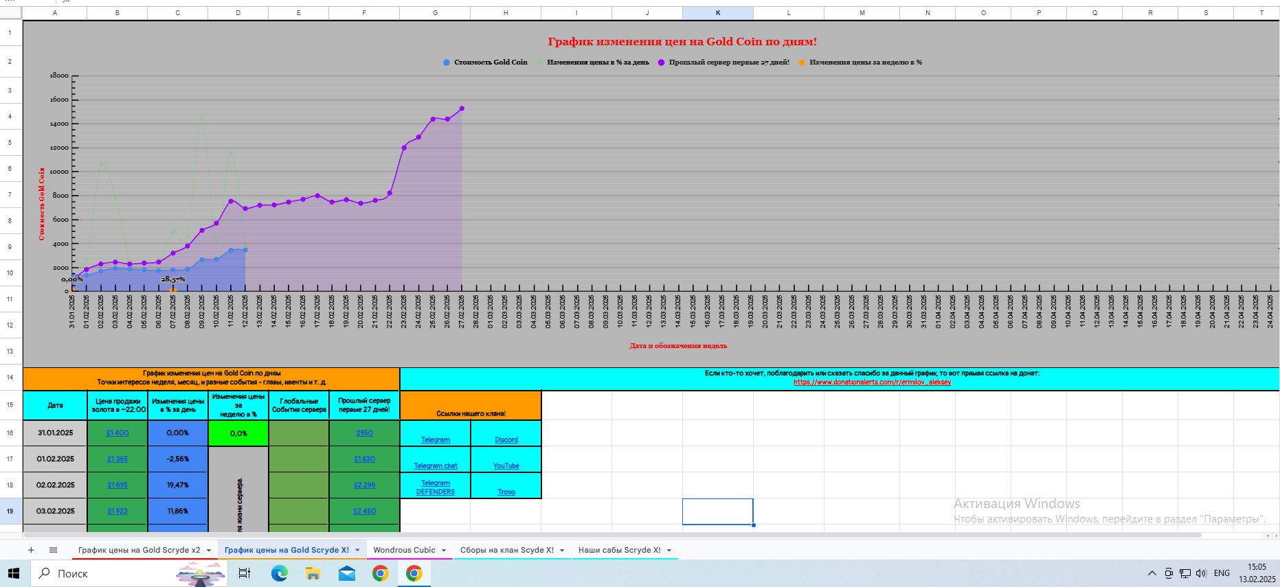Click the Discord clan link

click(x=506, y=439)
